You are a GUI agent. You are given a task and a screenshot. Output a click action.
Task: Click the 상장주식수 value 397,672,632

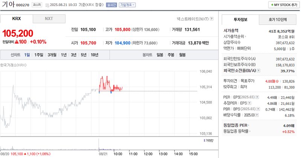click(x=285, y=43)
